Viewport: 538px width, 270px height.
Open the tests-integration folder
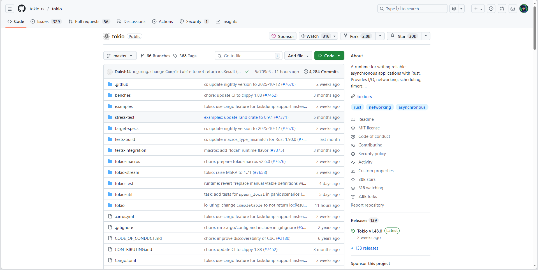(131, 150)
